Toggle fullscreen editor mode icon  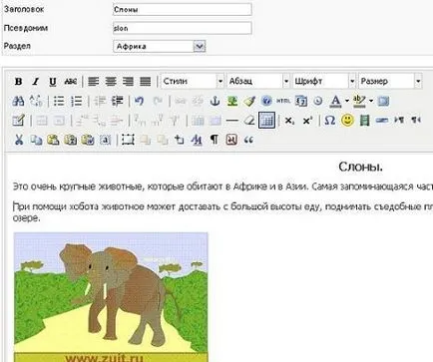click(x=383, y=101)
